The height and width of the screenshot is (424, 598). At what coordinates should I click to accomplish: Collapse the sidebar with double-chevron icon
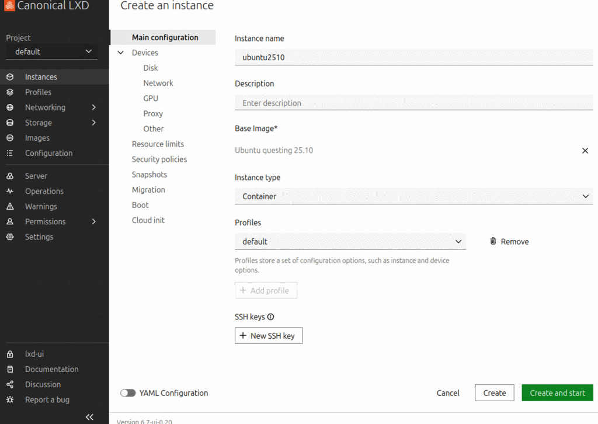(89, 416)
